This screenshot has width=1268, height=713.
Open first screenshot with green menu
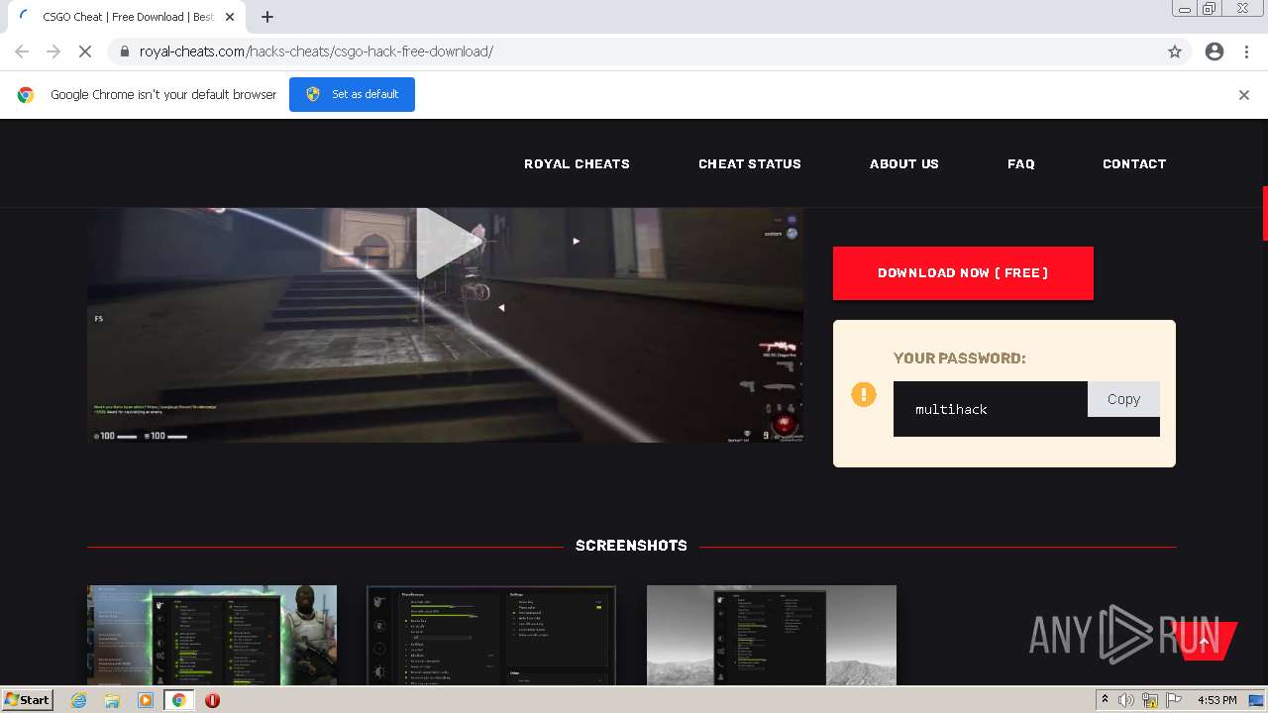212,635
